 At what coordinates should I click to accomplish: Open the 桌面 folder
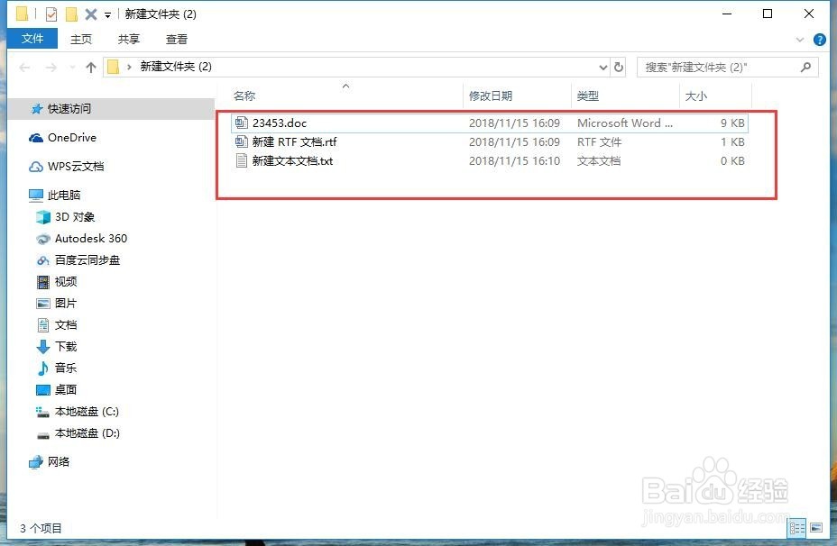pyautogui.click(x=66, y=390)
